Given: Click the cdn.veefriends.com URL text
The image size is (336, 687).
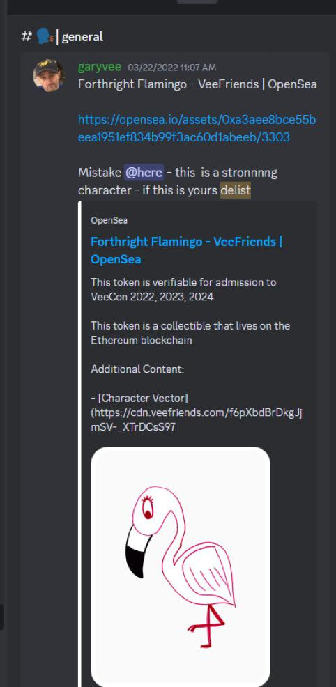Looking at the screenshot, I should [197, 419].
